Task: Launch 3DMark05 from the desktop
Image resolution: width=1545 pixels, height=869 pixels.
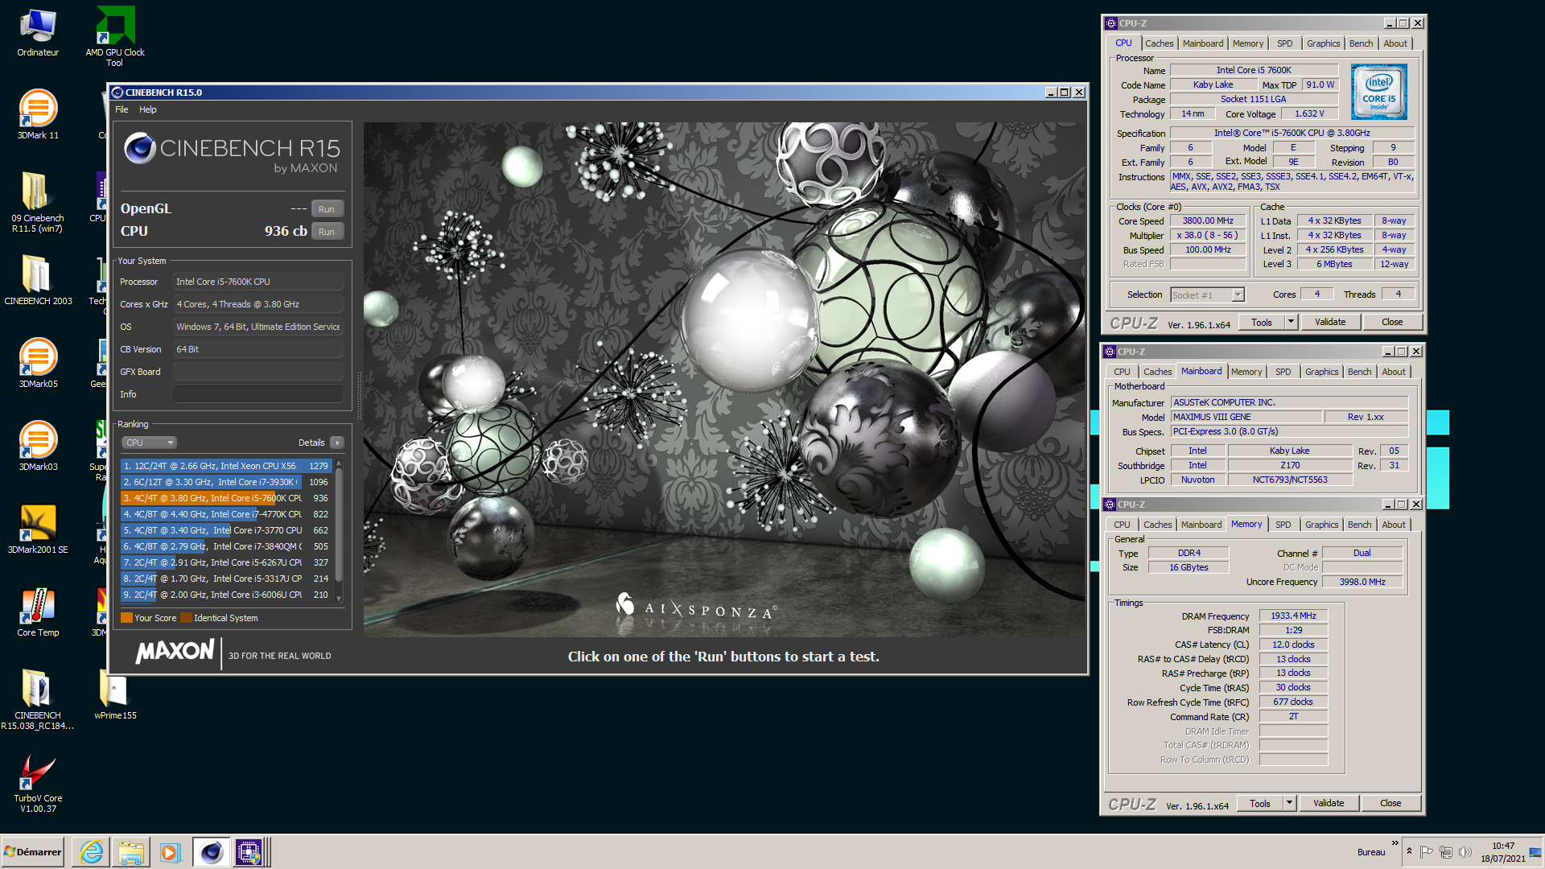Action: [38, 364]
